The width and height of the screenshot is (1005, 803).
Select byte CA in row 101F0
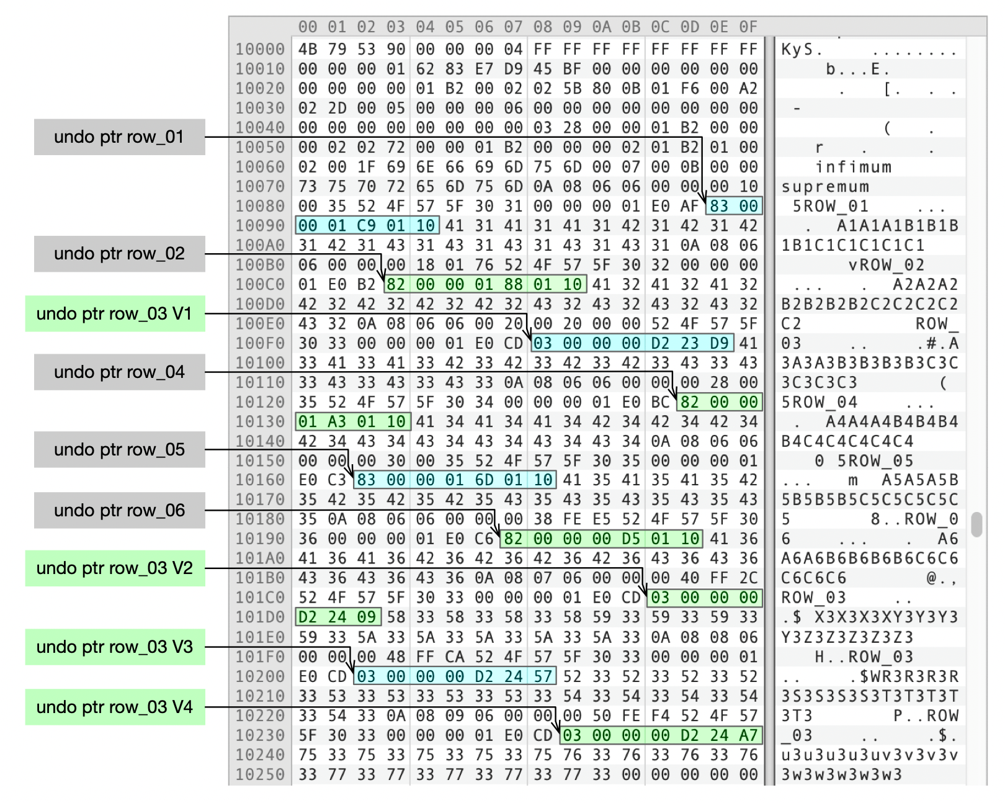click(455, 657)
